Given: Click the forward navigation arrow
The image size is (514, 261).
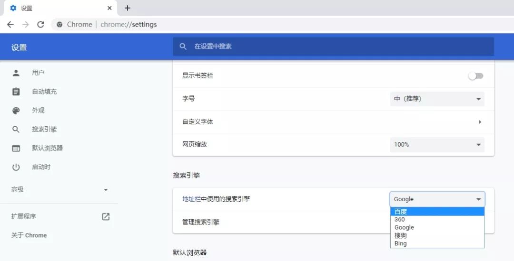Looking at the screenshot, I should [26, 25].
